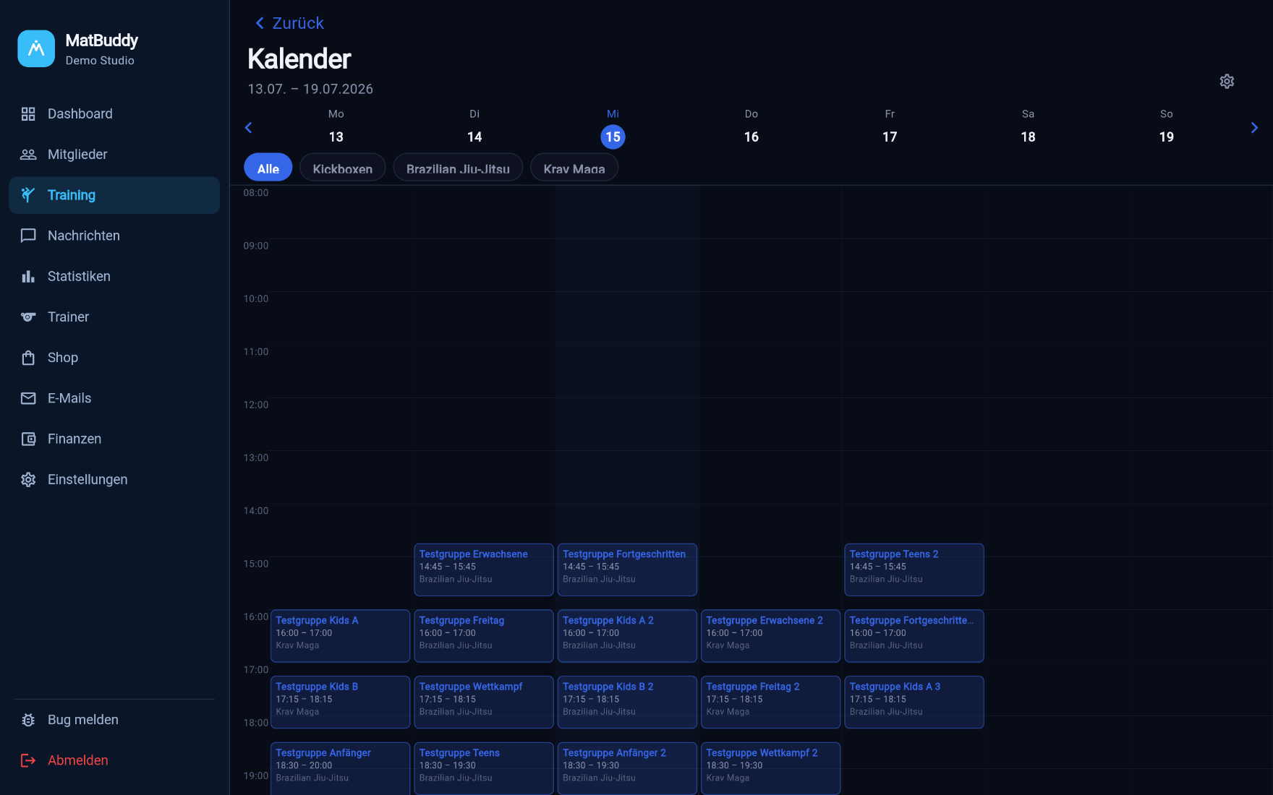Click the Trainer icon in sidebar

(x=28, y=317)
